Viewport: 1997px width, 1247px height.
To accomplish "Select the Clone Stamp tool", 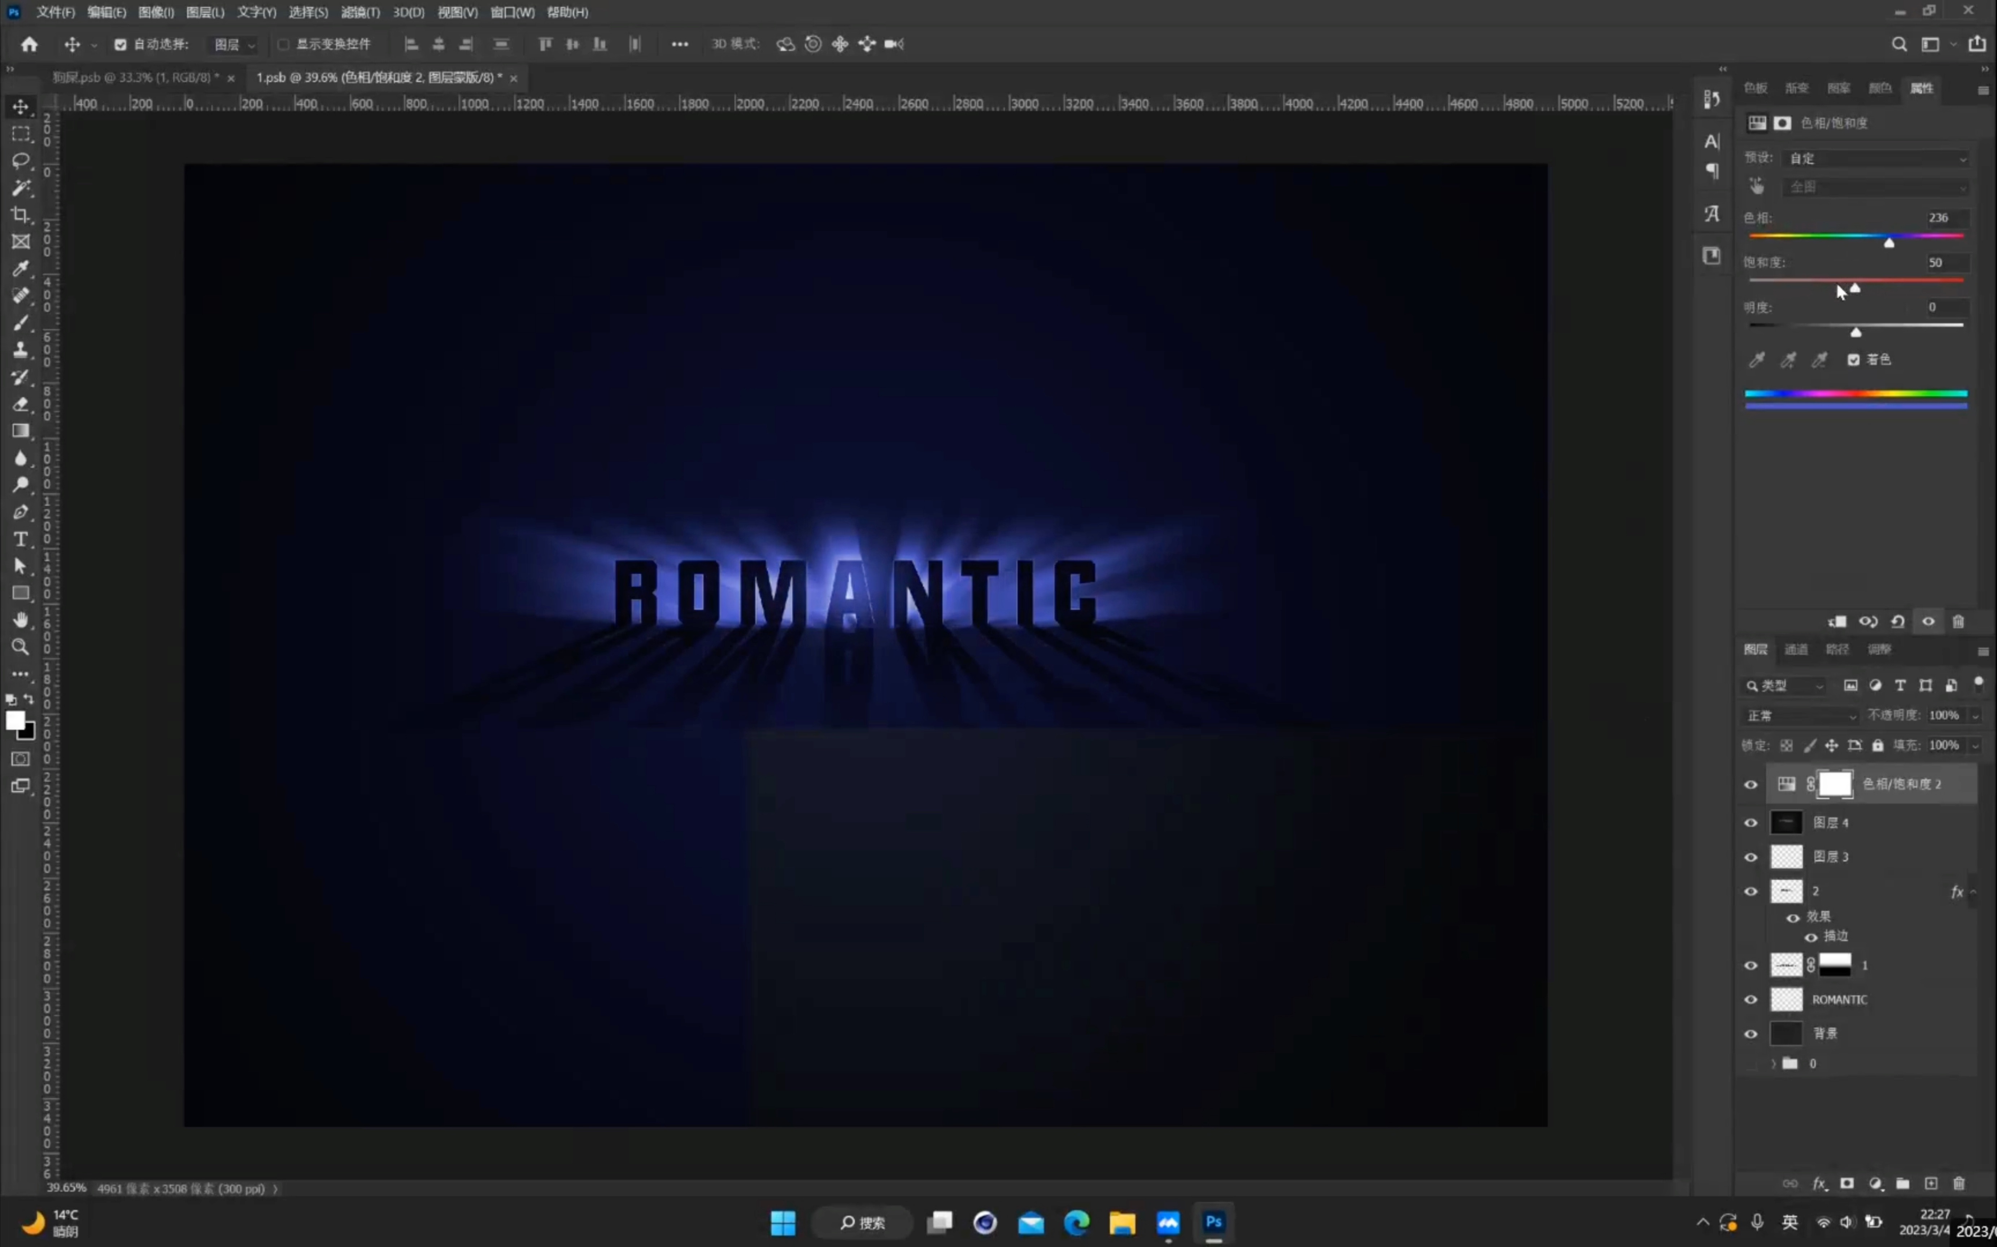I will [21, 350].
